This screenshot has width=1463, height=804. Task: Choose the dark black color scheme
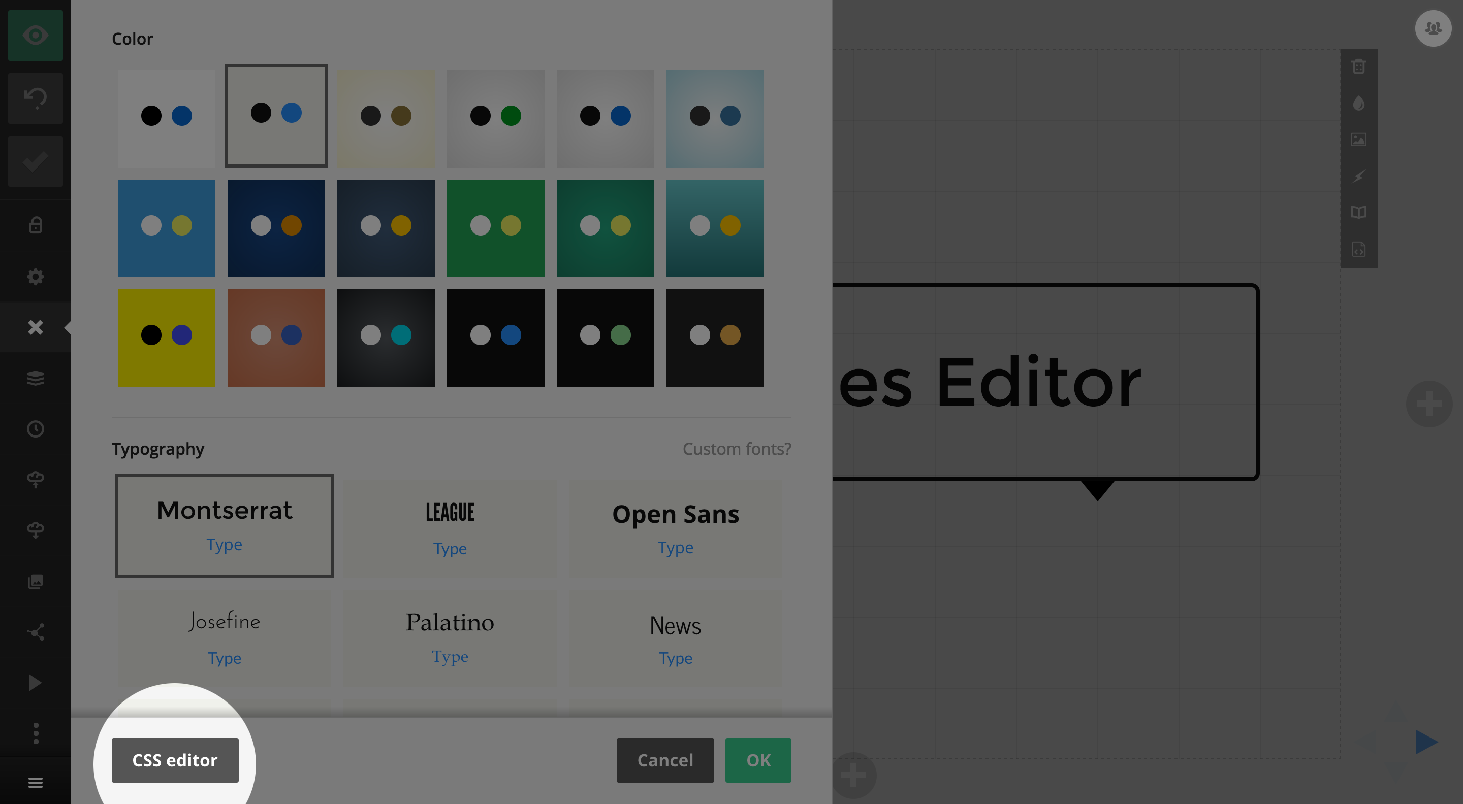tap(495, 337)
